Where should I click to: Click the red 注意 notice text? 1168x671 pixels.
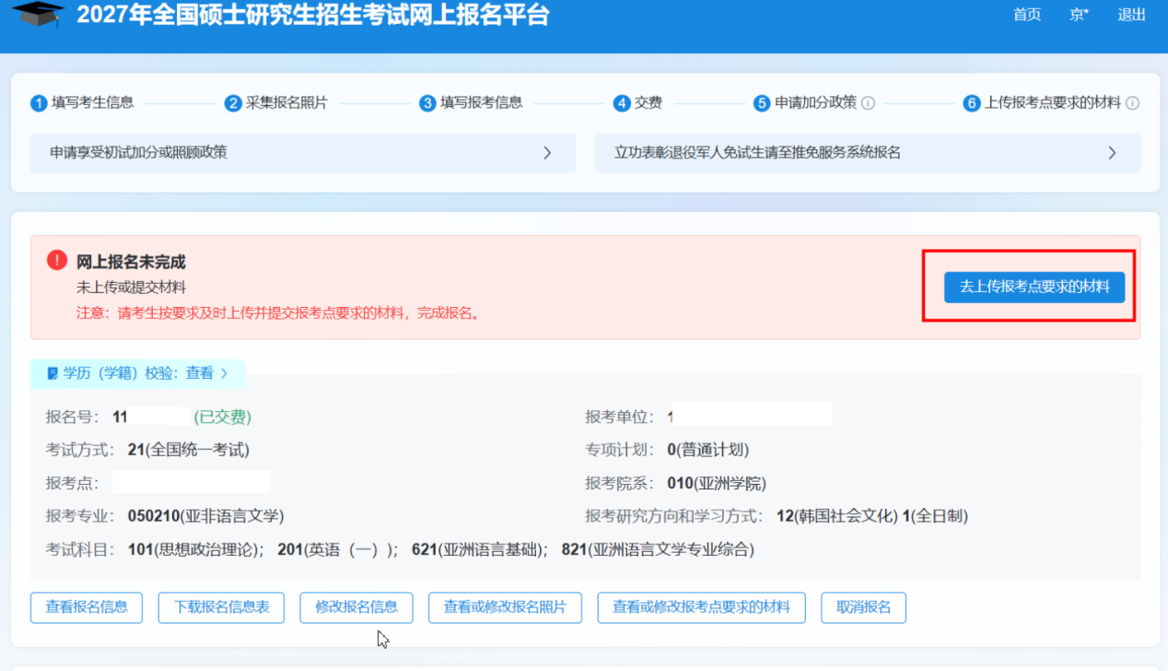[278, 312]
